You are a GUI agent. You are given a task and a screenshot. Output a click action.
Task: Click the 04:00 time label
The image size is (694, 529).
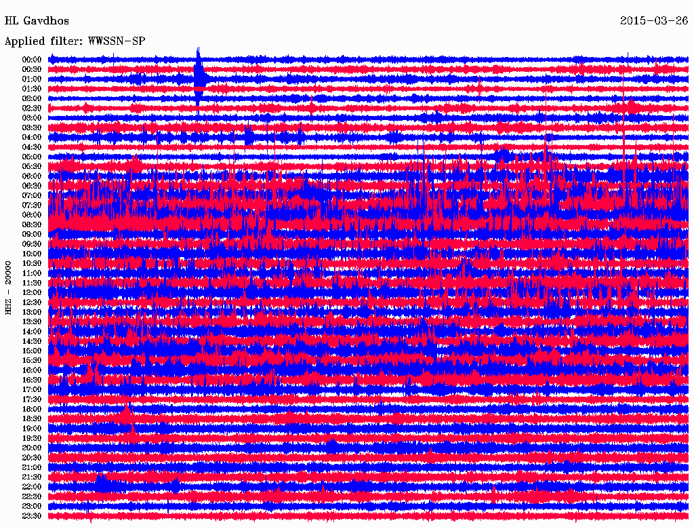[x=32, y=138]
